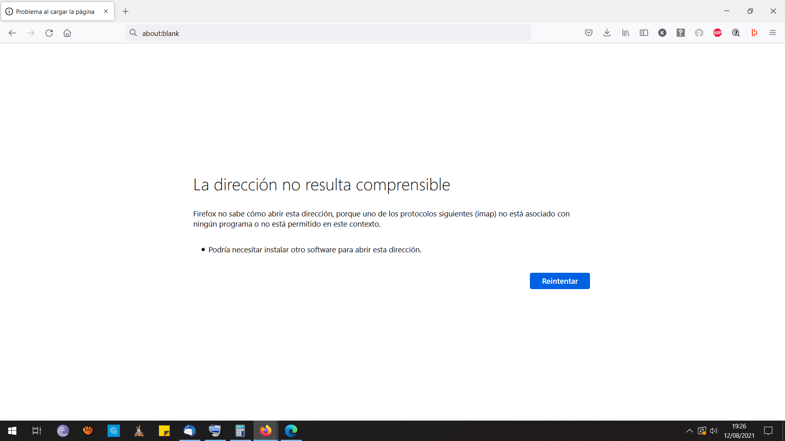Screen dimensions: 785x441
Task: Open the Firefox home page
Action: click(x=67, y=33)
